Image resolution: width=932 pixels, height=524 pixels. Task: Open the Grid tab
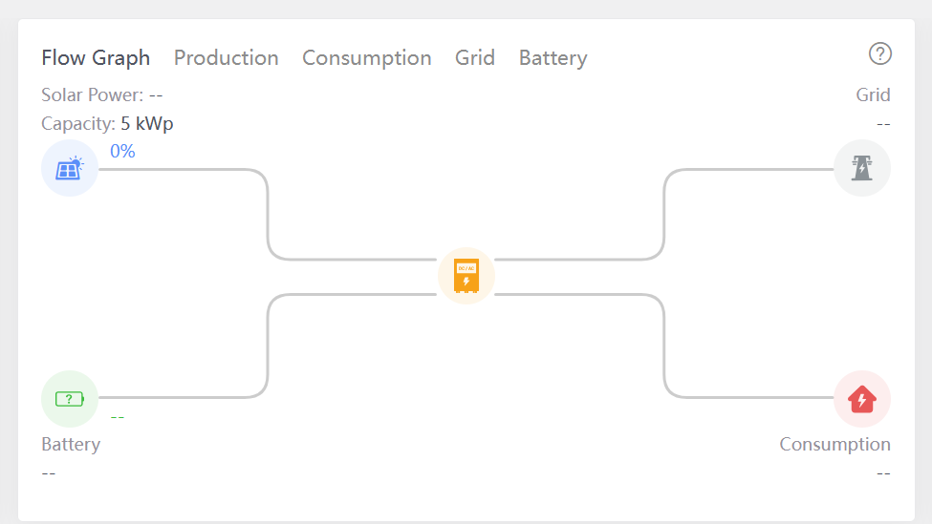pos(475,58)
